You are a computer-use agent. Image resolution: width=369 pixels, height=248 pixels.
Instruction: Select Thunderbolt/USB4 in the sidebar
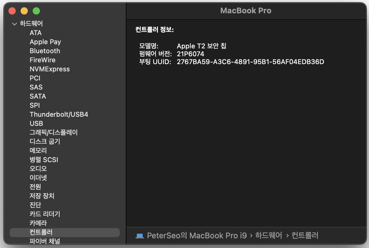(x=59, y=114)
